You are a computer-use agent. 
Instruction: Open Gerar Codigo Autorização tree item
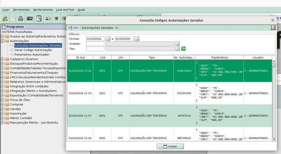point(33,50)
